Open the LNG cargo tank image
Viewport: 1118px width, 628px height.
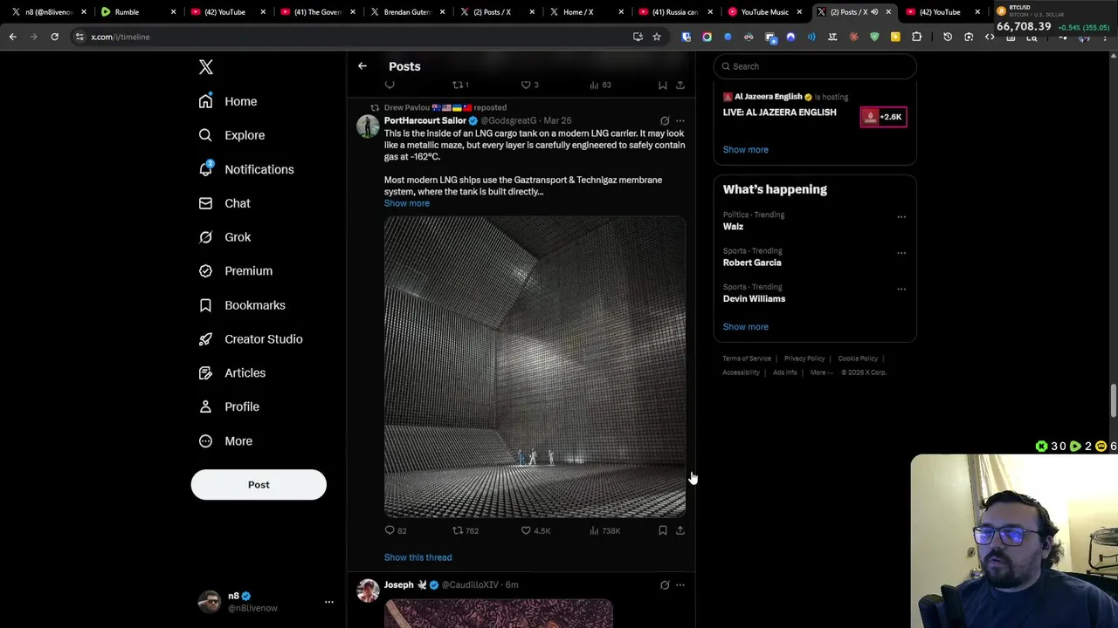pyautogui.click(x=535, y=367)
